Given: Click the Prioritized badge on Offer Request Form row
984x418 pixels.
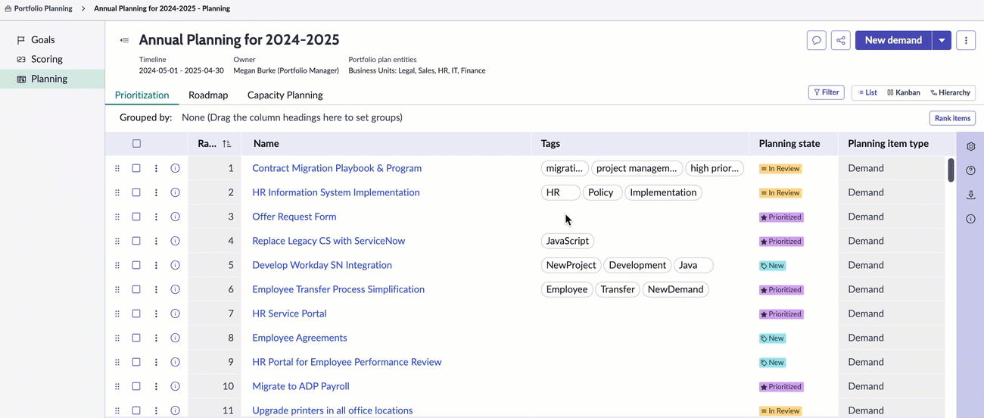Looking at the screenshot, I should tap(781, 217).
